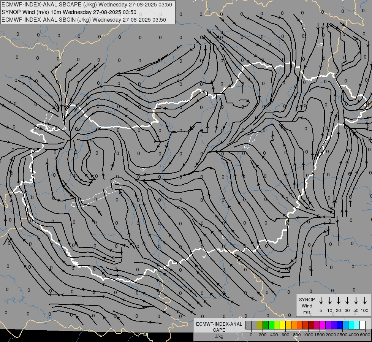Pick the olive swatch in the CAPE scale
The height and width of the screenshot is (342, 372).
[260, 325]
